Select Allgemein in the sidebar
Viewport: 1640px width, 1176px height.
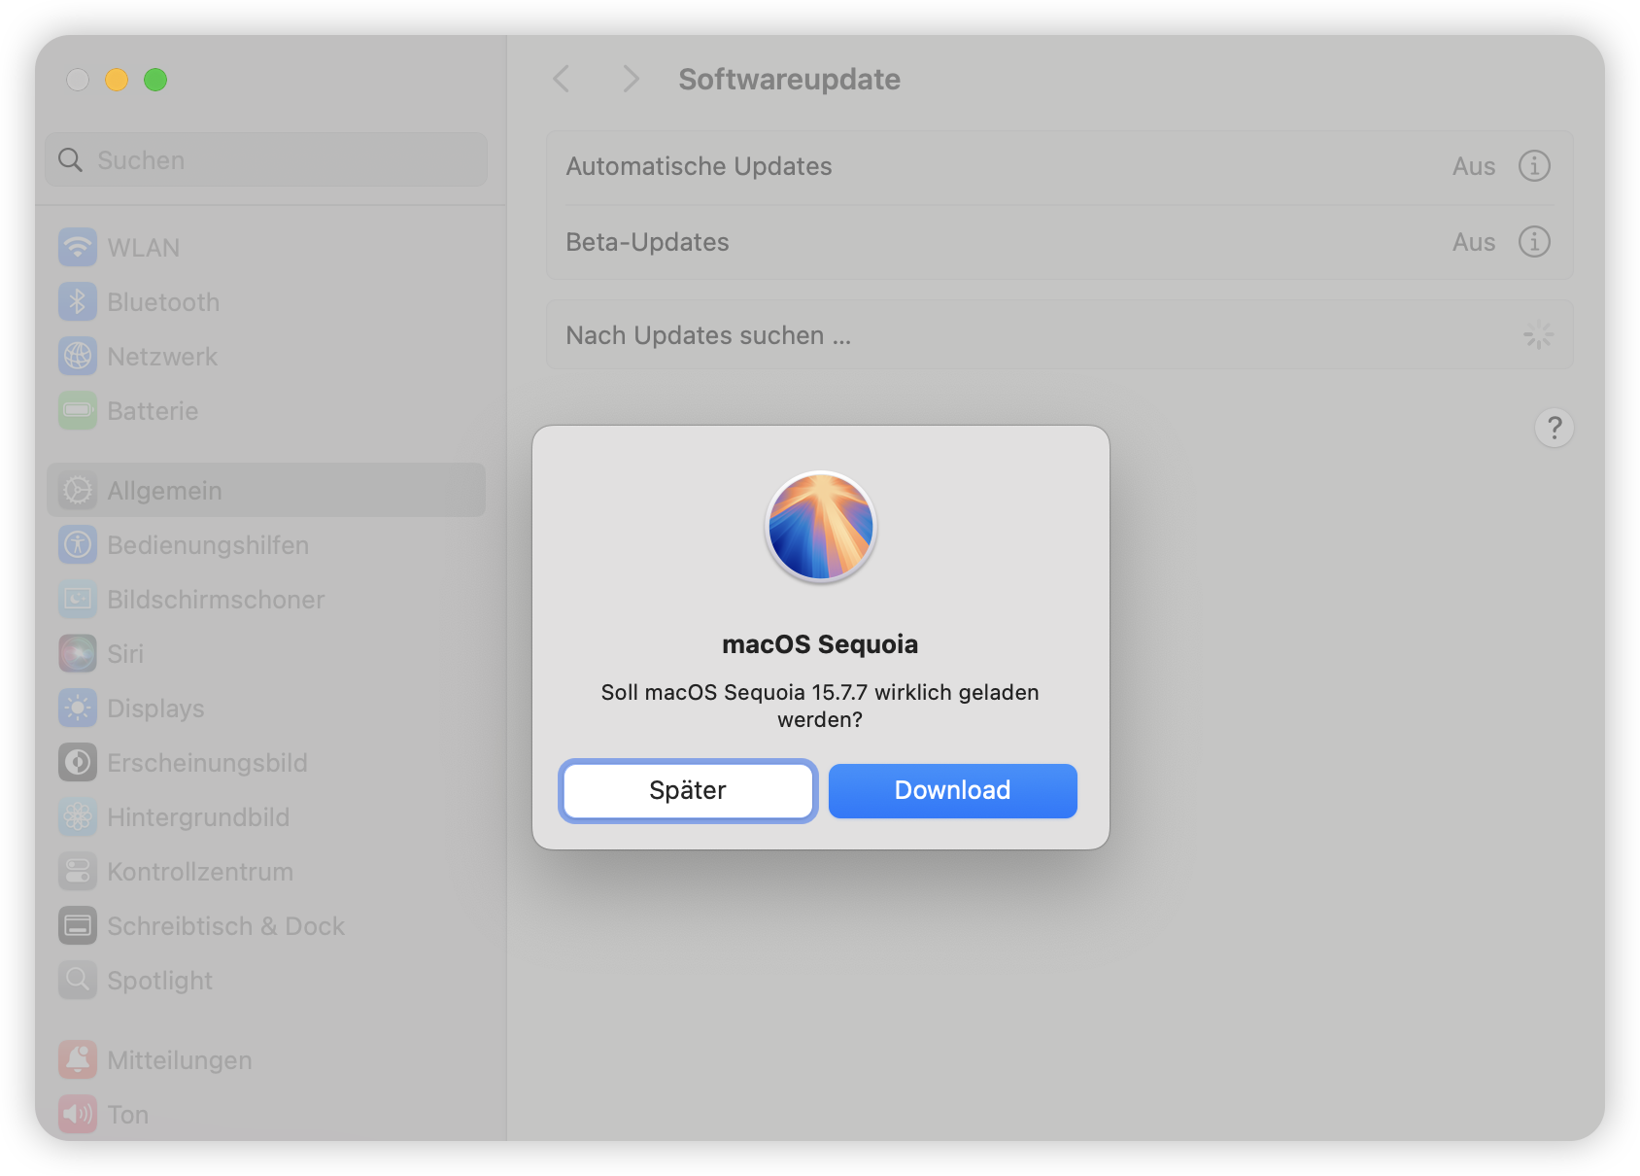coord(266,490)
